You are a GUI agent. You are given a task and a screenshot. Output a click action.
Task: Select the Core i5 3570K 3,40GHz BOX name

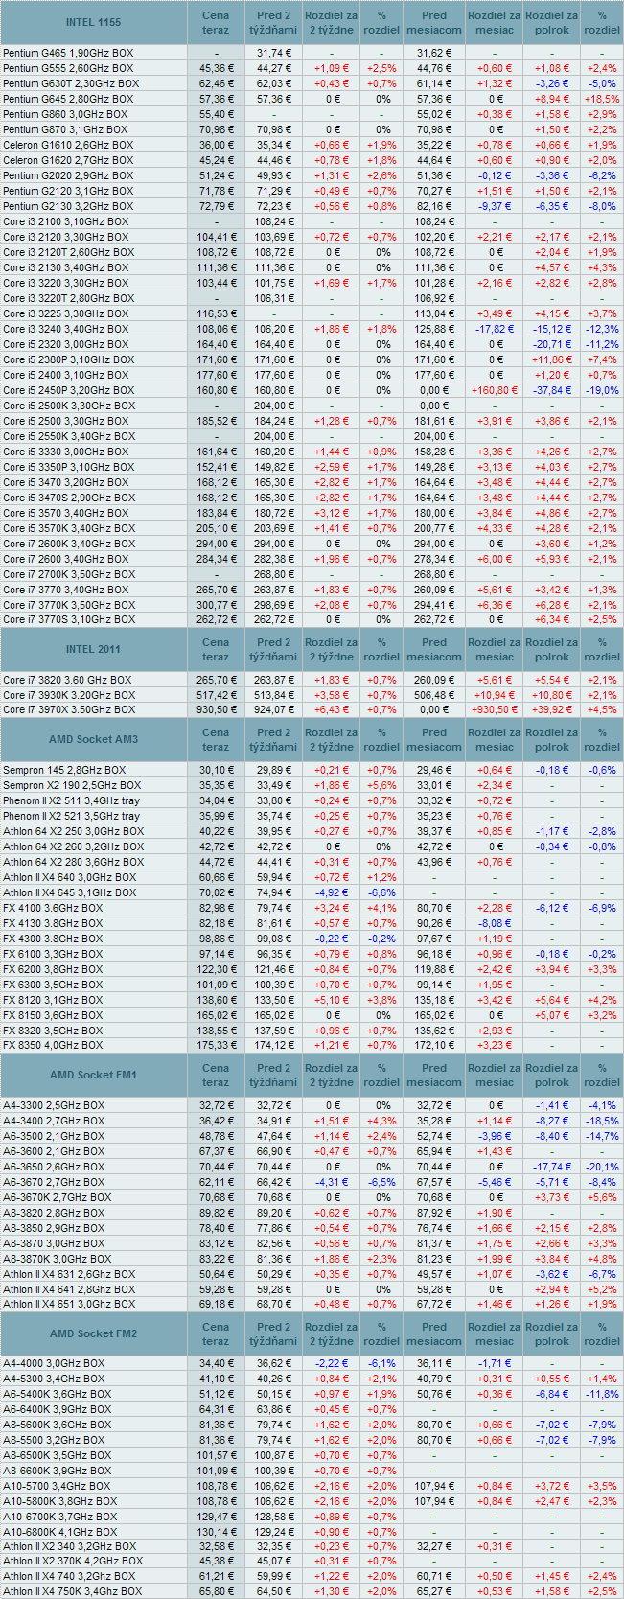coord(69,528)
